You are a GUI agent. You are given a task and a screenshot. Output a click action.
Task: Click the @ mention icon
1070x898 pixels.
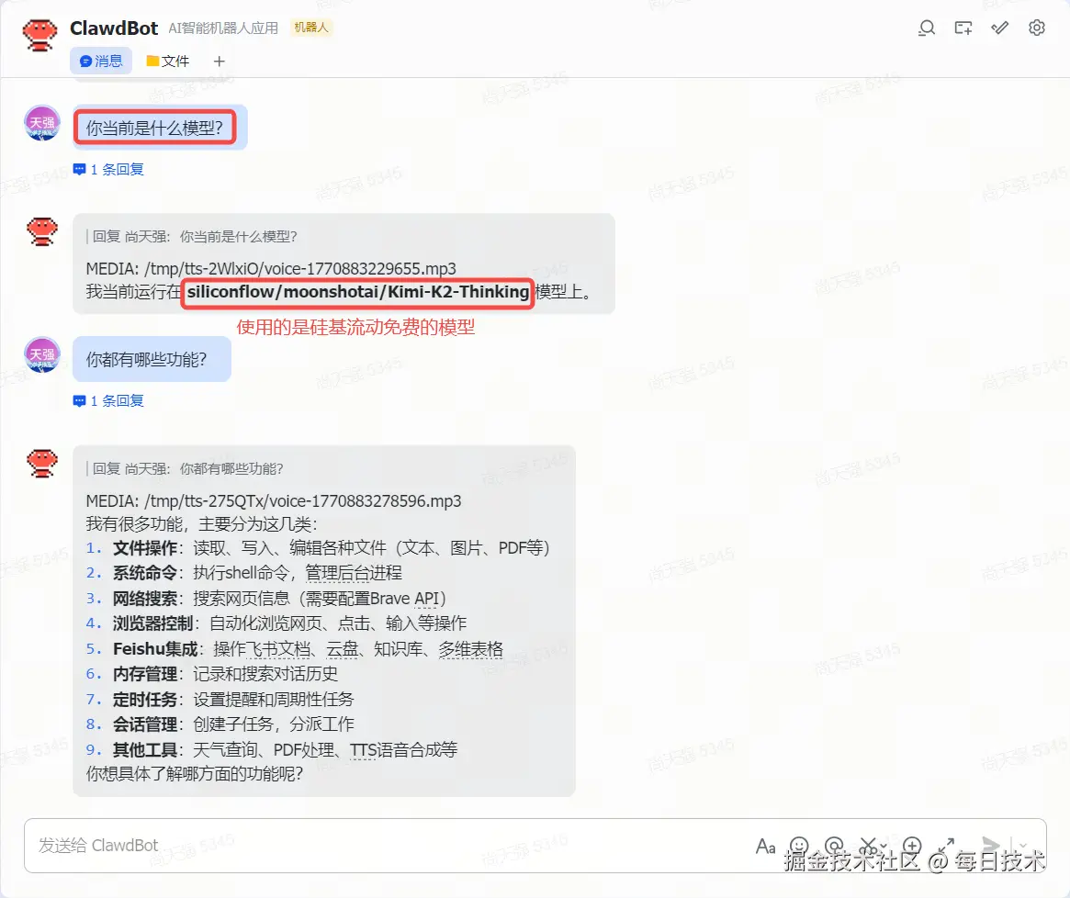click(834, 847)
